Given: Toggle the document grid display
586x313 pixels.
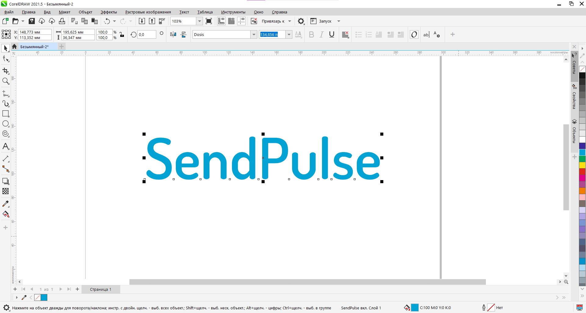Looking at the screenshot, I should 231,21.
